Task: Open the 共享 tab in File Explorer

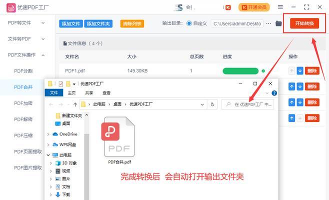Action: click(89, 93)
